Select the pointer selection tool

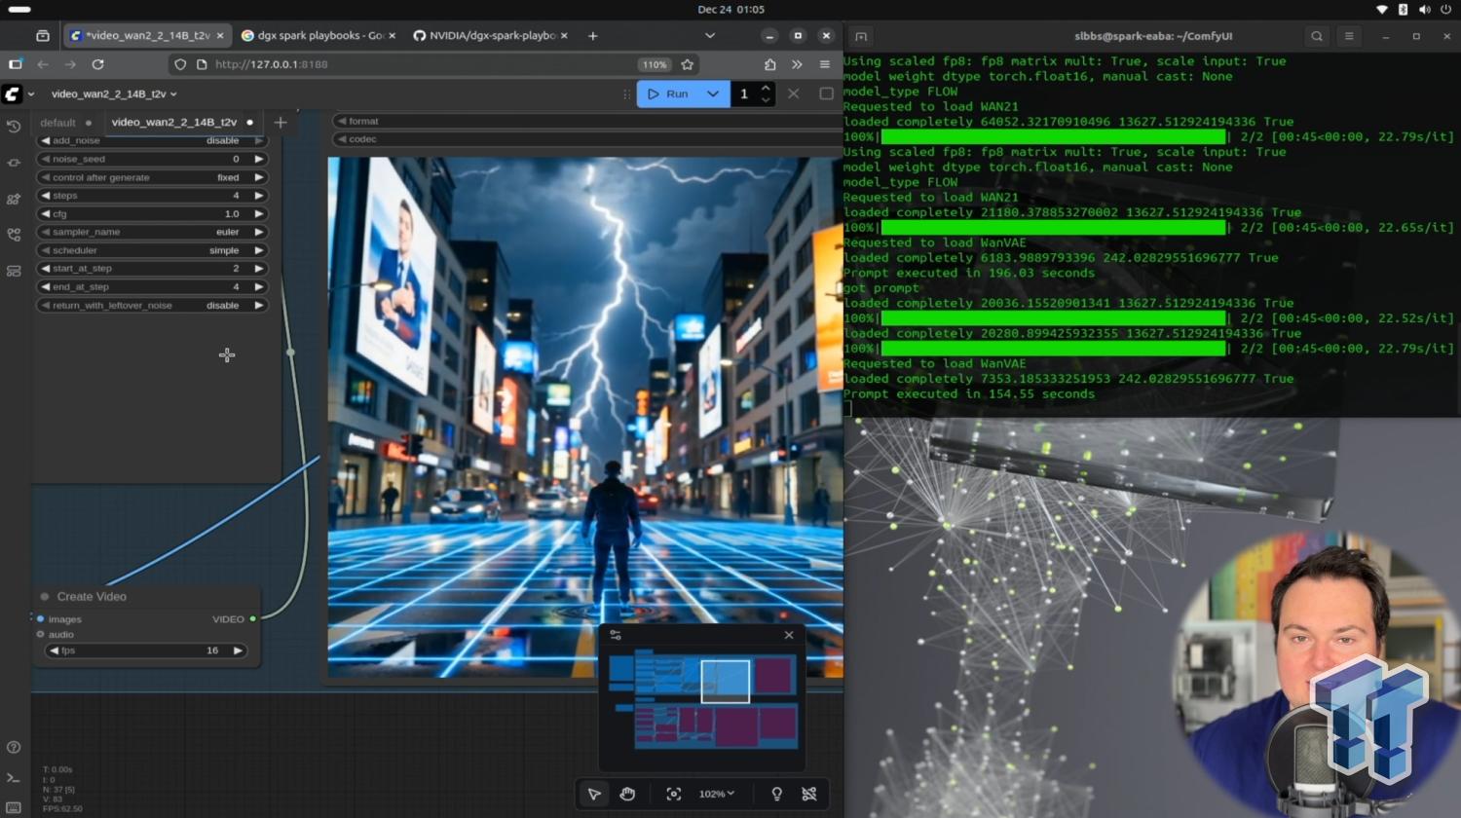[594, 794]
